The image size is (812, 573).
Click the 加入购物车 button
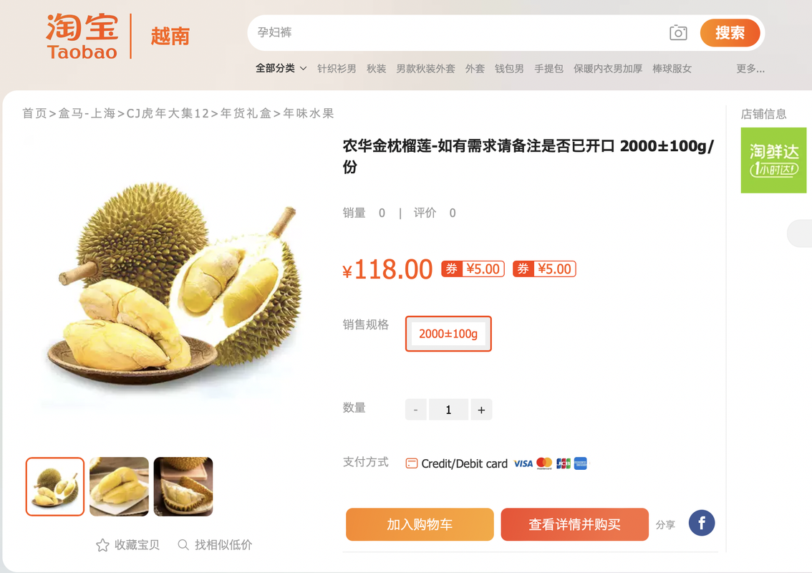(420, 524)
